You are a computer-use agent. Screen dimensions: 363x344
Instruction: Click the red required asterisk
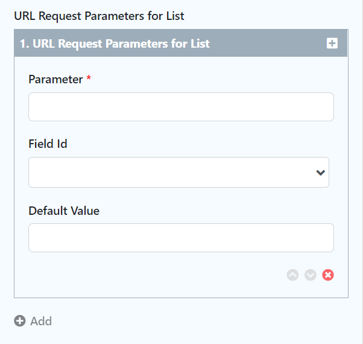click(x=89, y=80)
